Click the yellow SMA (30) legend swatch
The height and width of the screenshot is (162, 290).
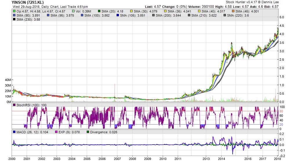pos(131,11)
